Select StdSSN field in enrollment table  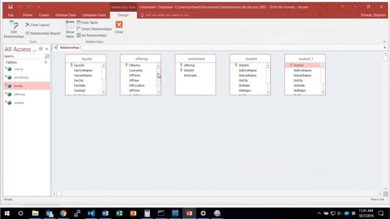[189, 71]
